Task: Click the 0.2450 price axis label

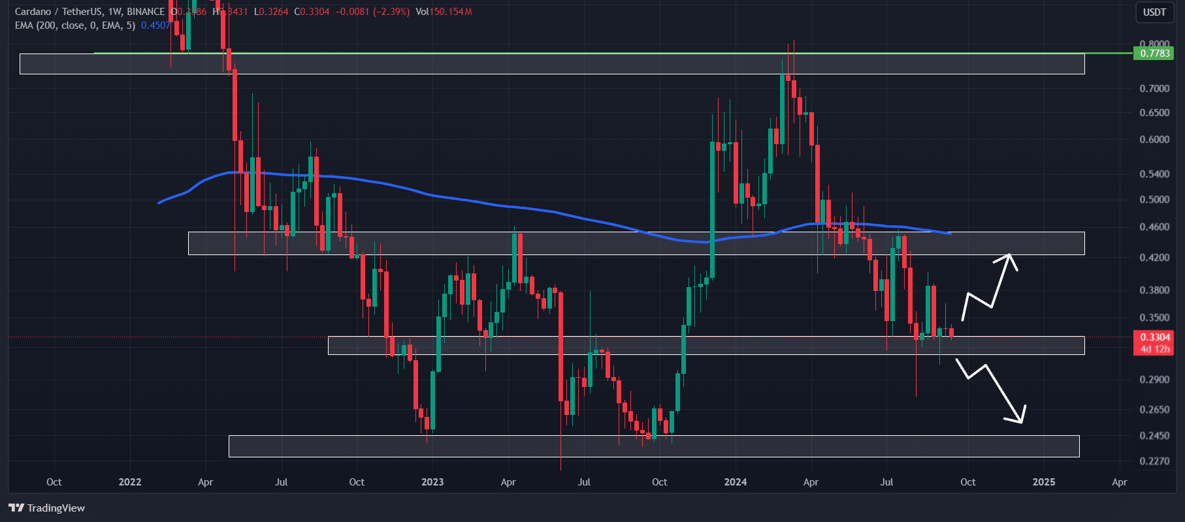Action: [1154, 435]
